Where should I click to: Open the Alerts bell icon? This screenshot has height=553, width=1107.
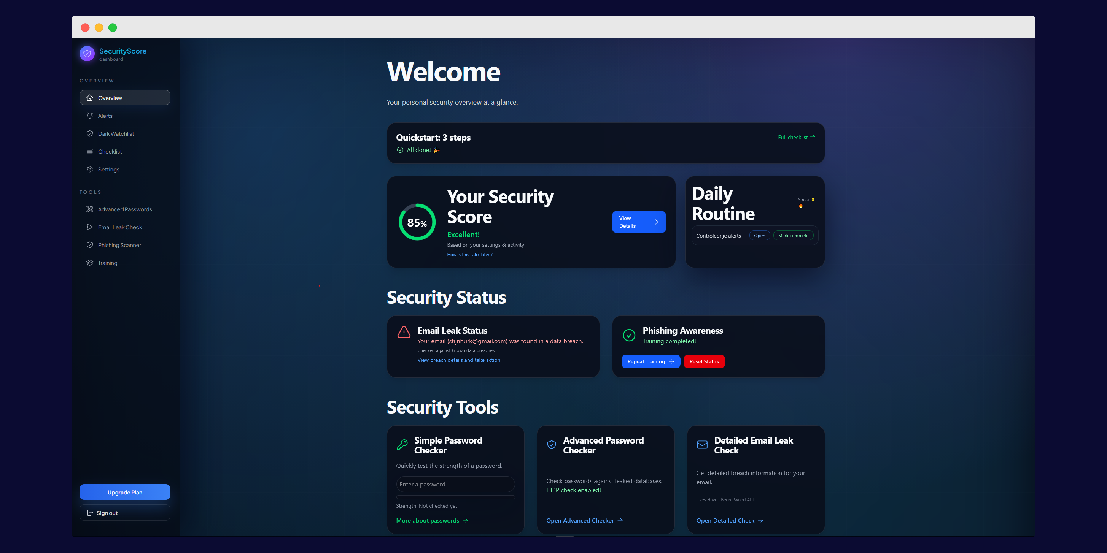pyautogui.click(x=90, y=116)
